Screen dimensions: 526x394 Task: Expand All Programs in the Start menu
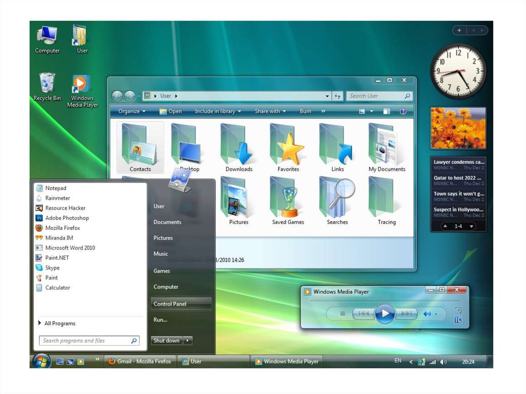coord(59,324)
